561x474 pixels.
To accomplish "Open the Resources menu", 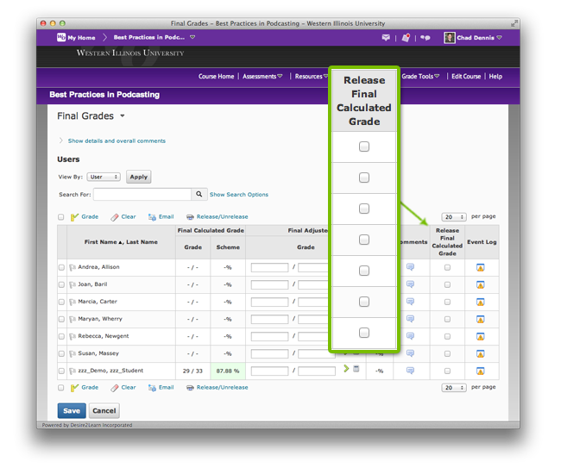I will pos(311,77).
